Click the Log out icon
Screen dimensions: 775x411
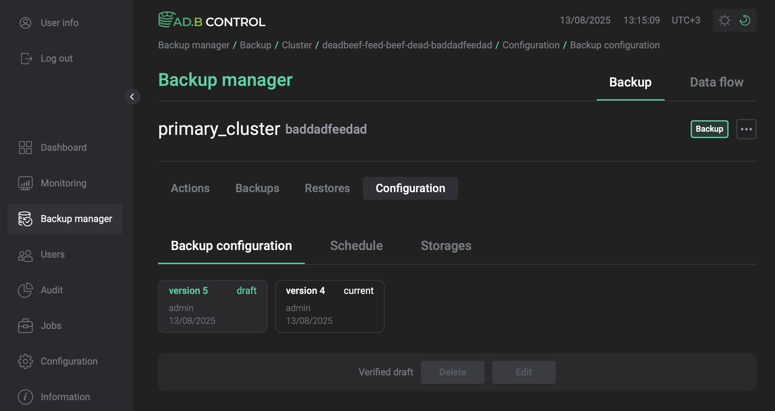coord(25,59)
